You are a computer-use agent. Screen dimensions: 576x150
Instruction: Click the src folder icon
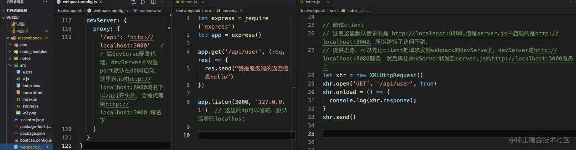(16, 65)
